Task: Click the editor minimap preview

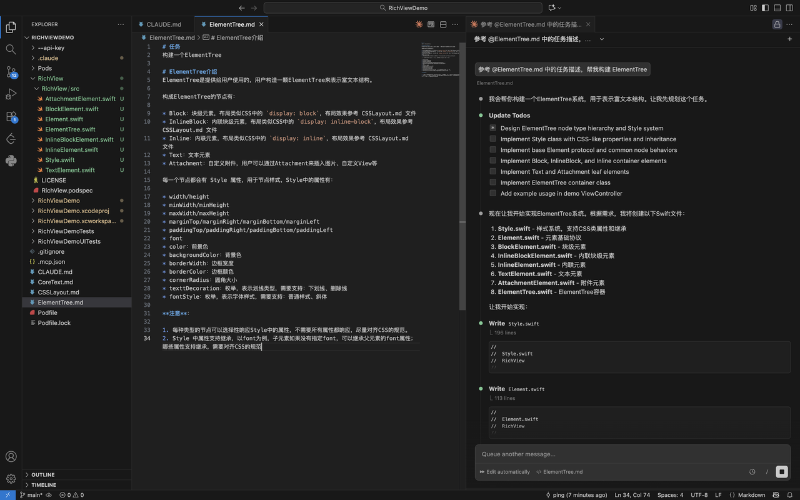Action: point(441,59)
